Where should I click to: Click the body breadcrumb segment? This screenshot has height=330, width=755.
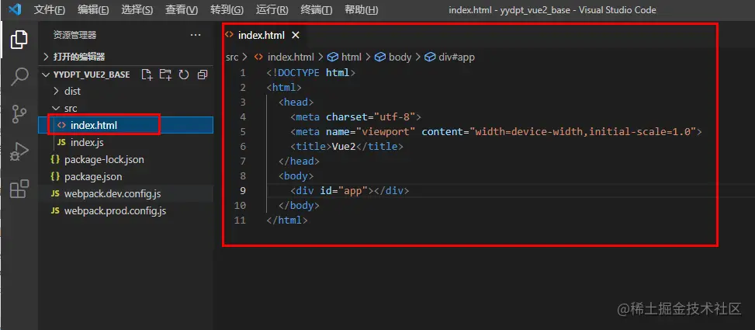coord(393,57)
